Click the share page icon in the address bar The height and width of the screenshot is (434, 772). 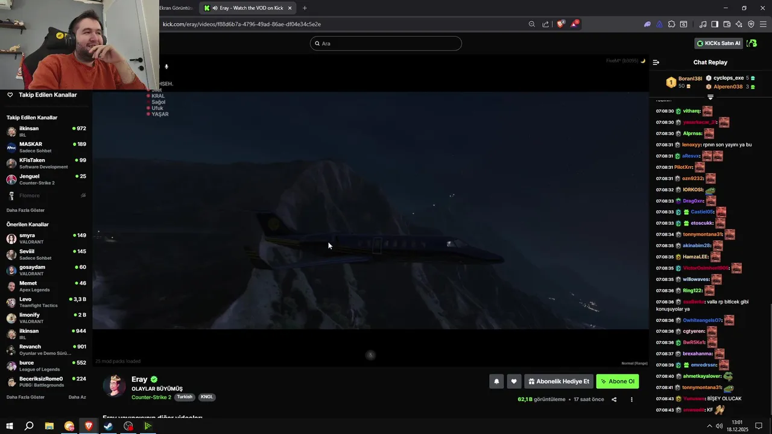pos(546,24)
